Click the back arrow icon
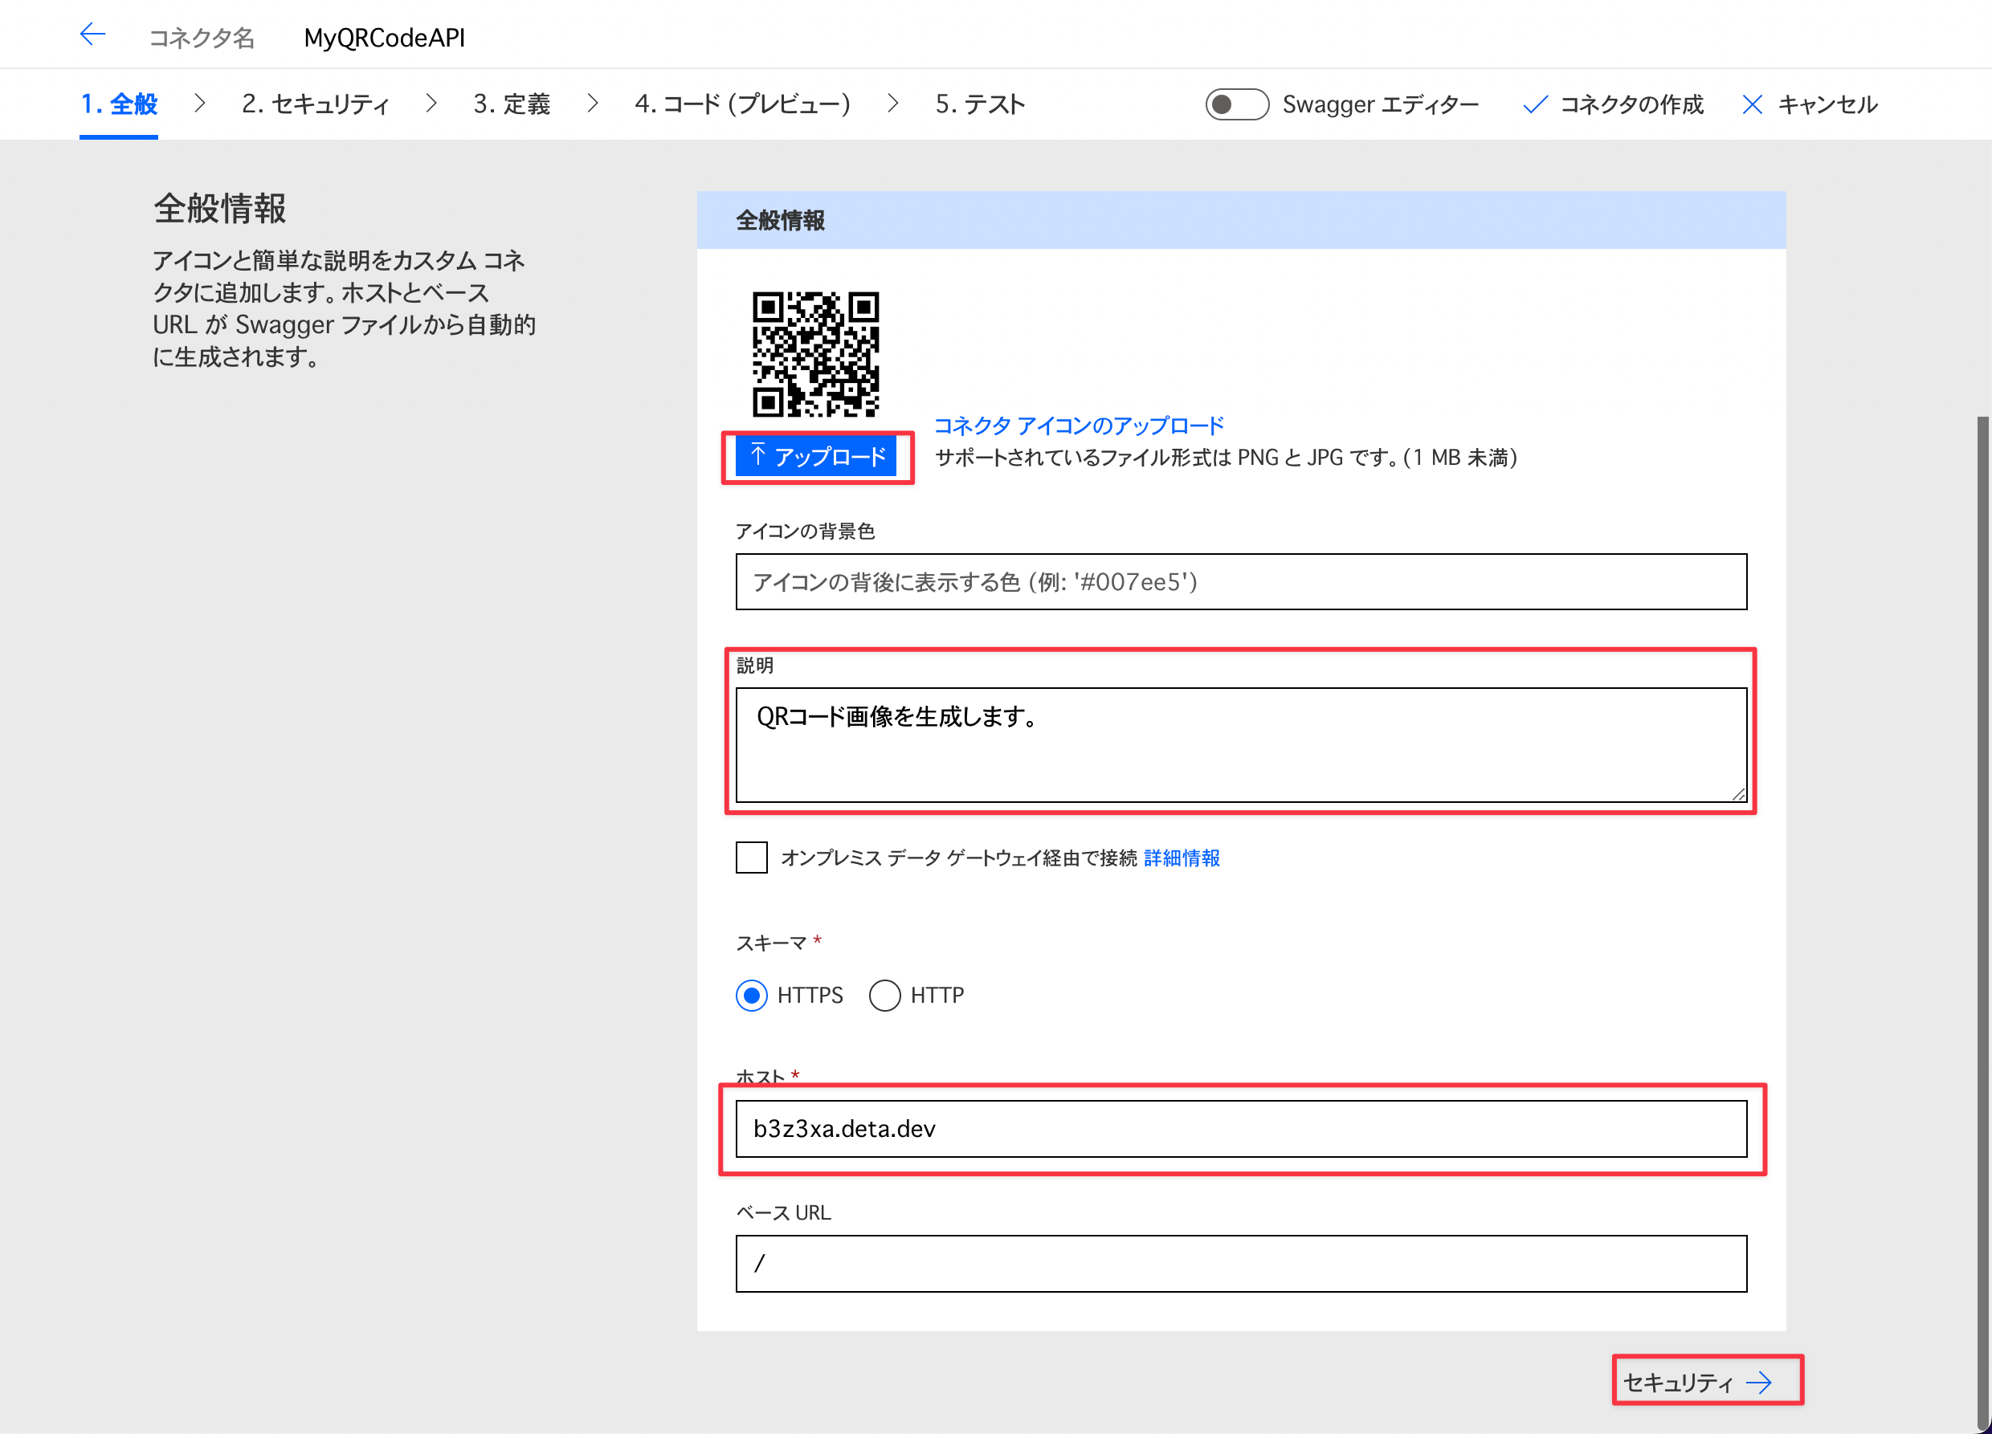 coord(92,35)
